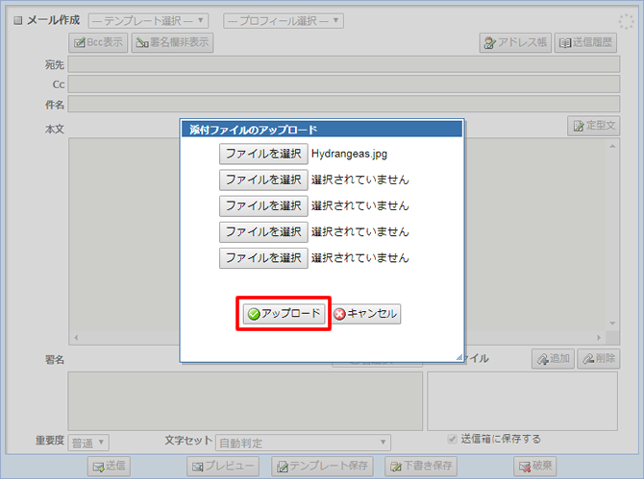Show Bcc field with Bcc表示 button
This screenshot has height=479, width=644.
[x=98, y=42]
